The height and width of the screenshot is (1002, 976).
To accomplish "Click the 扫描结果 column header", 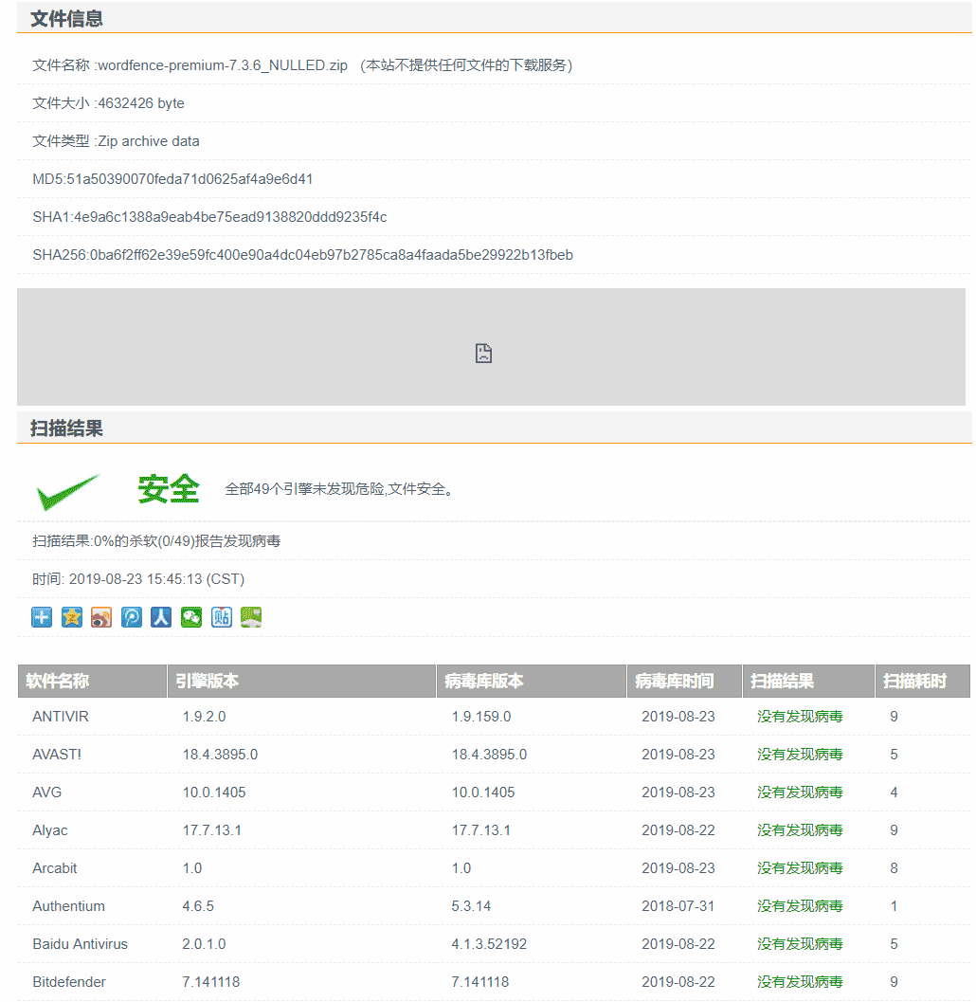I will tap(808, 682).
